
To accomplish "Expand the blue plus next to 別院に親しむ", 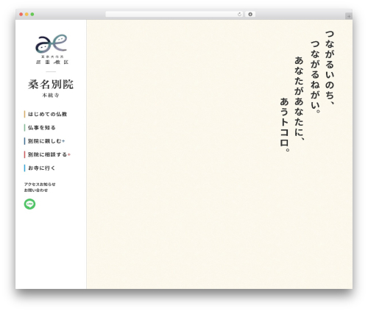I will tap(63, 141).
